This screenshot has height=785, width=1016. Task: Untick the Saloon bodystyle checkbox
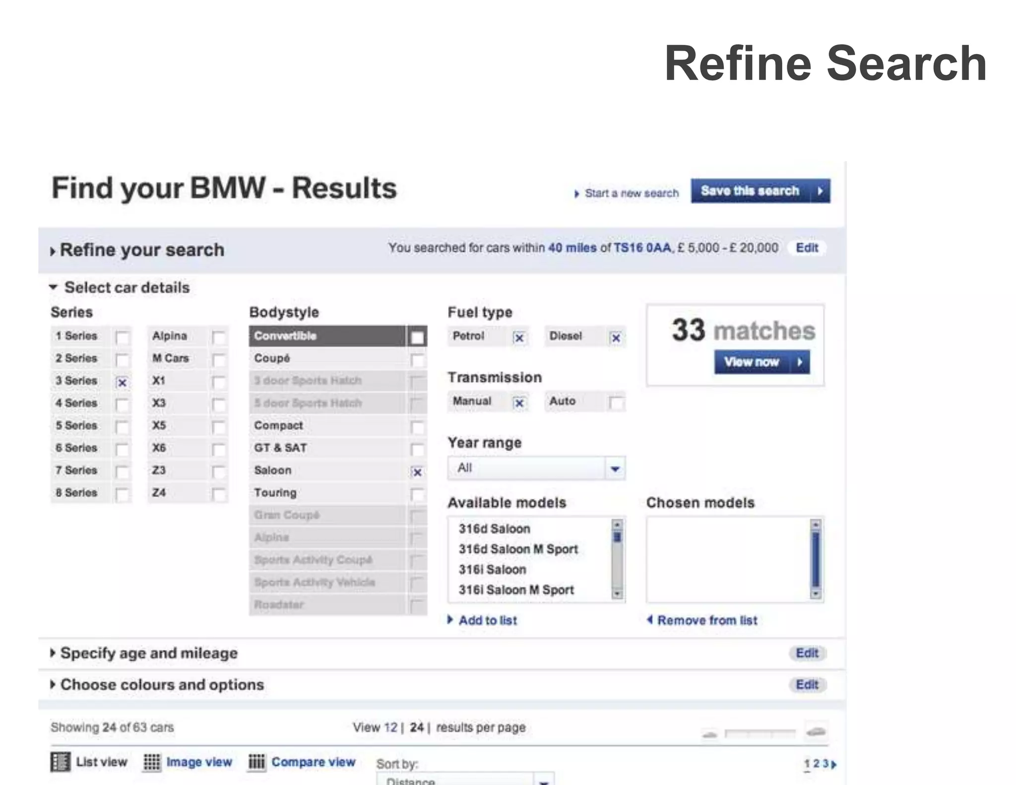point(417,472)
